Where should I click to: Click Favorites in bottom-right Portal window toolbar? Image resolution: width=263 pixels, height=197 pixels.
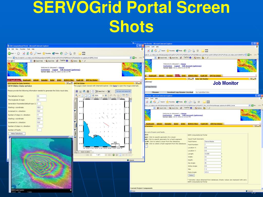point(170,102)
